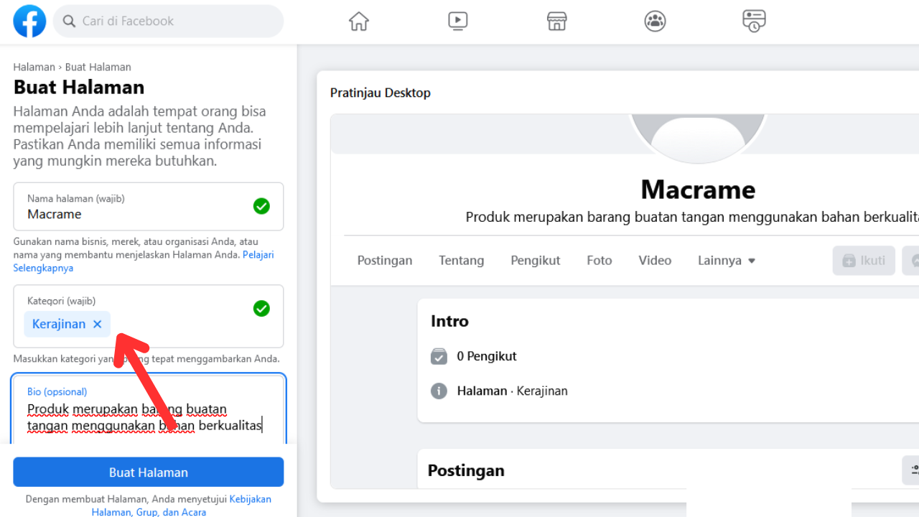Open the Feeds/Gaming icon in top nav
919x517 pixels.
click(x=754, y=21)
